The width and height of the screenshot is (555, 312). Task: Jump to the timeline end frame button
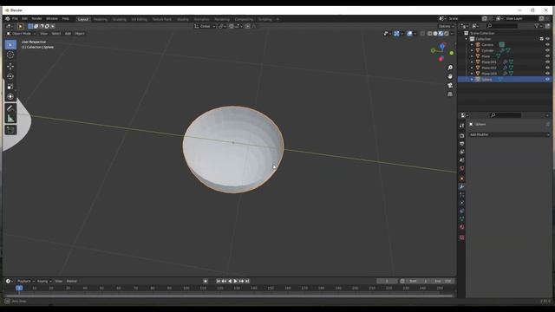click(247, 281)
